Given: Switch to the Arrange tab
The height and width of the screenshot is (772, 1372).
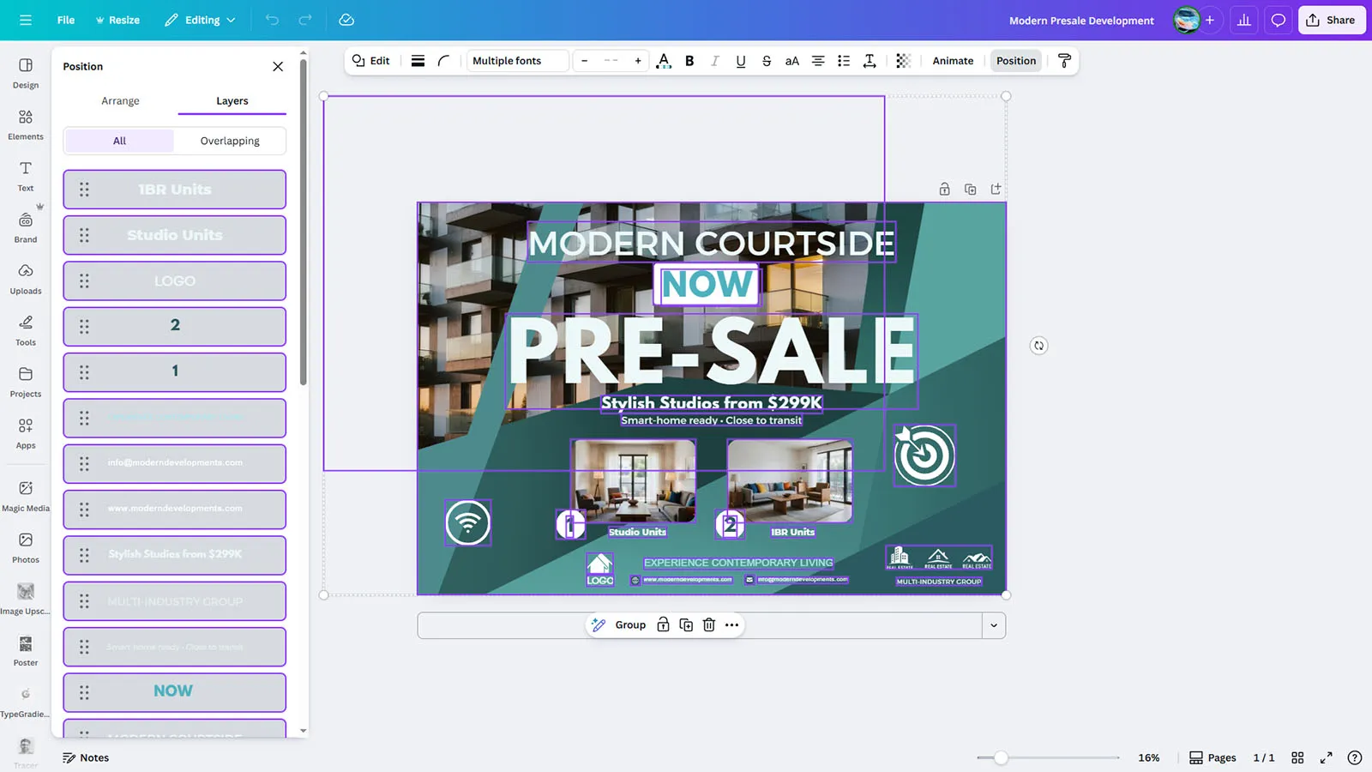Looking at the screenshot, I should click(x=120, y=100).
